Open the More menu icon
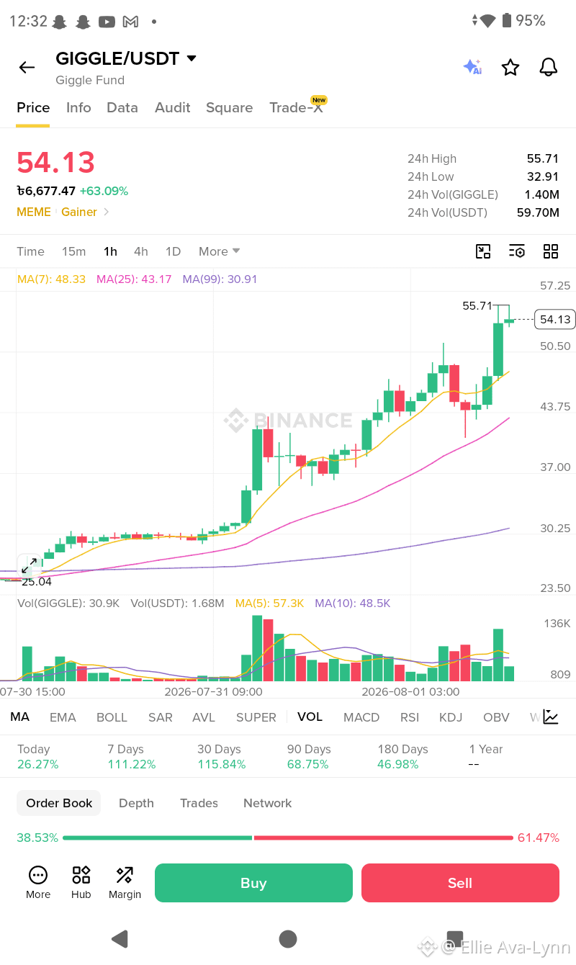576x965 pixels. (x=38, y=883)
